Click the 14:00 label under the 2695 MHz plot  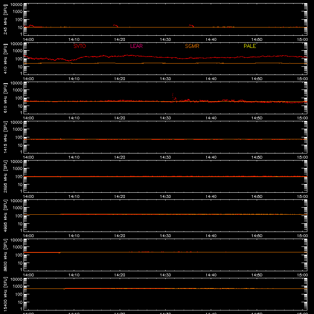[28, 197]
